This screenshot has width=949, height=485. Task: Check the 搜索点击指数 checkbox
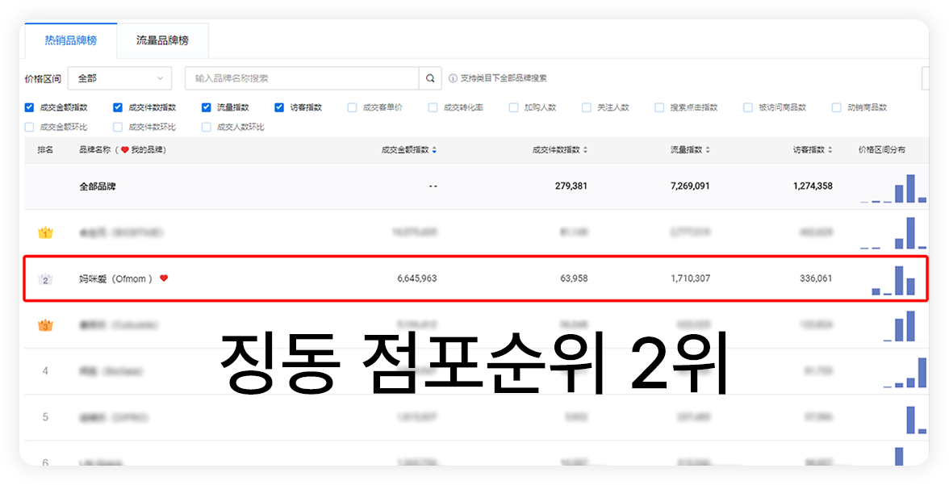[659, 107]
